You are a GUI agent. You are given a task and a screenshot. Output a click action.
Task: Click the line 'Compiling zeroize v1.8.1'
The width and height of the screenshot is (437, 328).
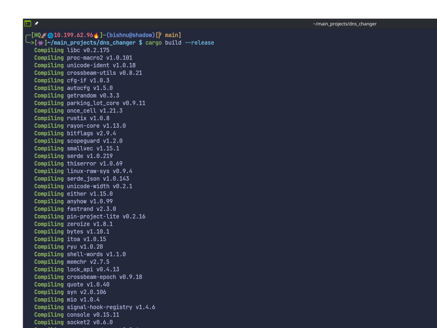pos(73,223)
